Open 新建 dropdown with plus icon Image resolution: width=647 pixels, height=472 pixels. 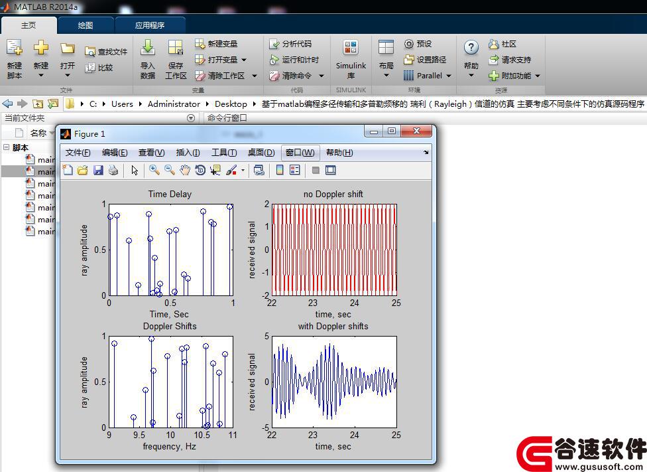point(41,59)
